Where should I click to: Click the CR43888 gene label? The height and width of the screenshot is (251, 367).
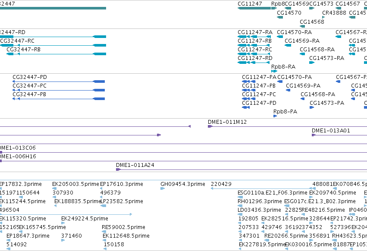pyautogui.click(x=334, y=13)
